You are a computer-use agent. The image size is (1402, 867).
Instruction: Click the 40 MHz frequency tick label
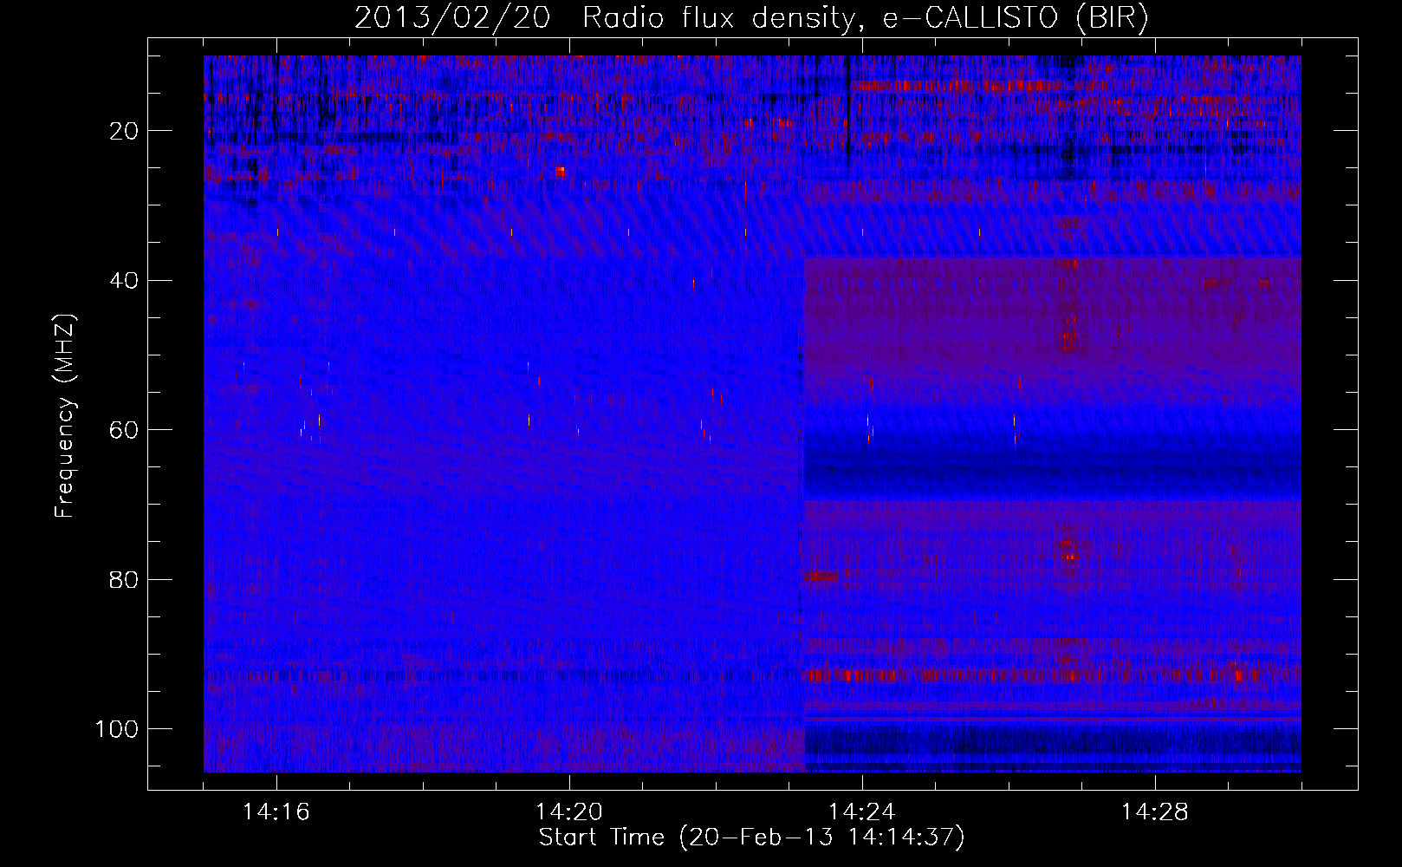(x=124, y=281)
